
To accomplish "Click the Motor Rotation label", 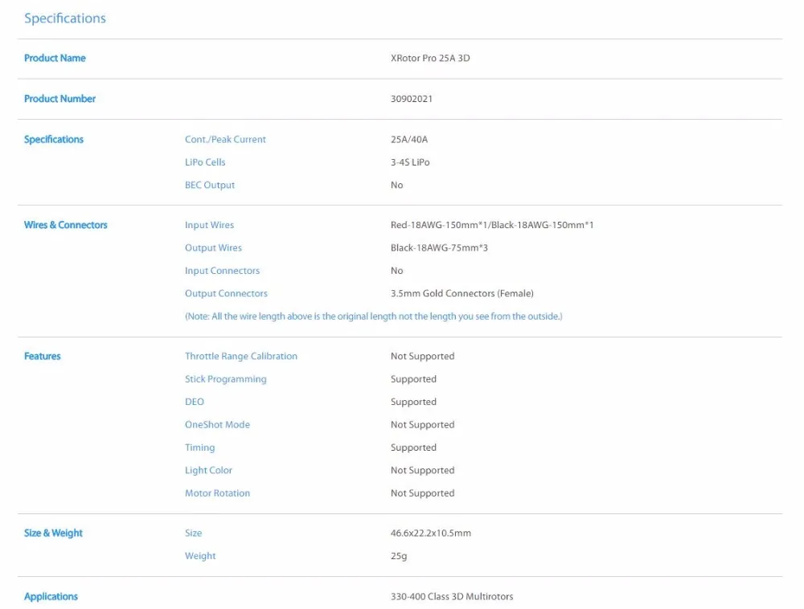I will click(217, 493).
